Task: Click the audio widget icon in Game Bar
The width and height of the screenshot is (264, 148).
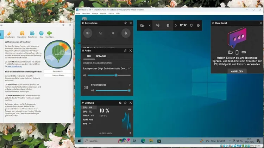Action: [158, 25]
